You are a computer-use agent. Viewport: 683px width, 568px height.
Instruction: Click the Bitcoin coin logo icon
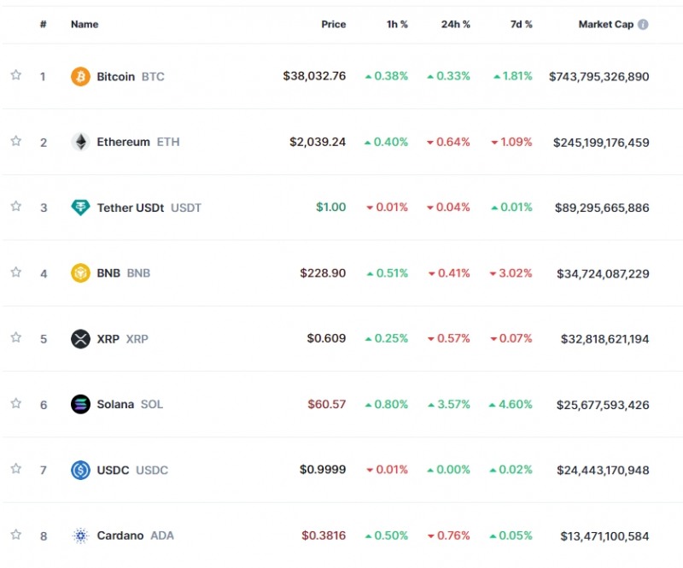pyautogui.click(x=80, y=77)
